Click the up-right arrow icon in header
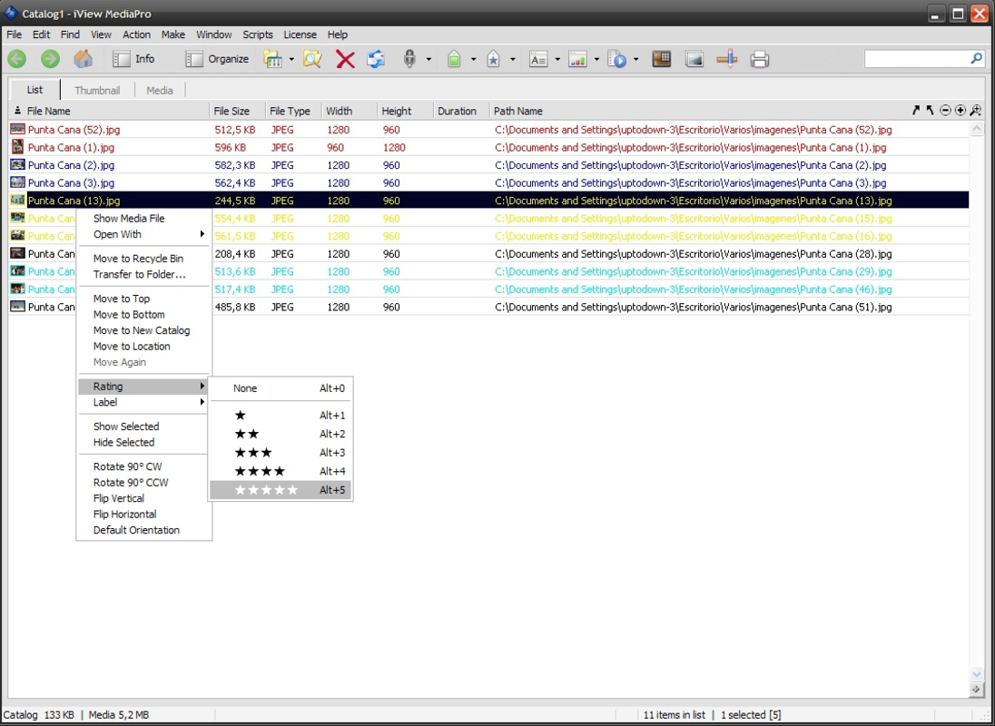 click(x=916, y=111)
